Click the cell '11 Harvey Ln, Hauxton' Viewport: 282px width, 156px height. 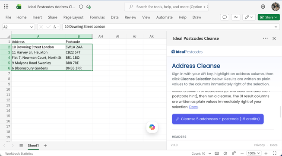[x=38, y=52]
